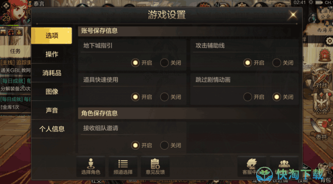
Task: Open the 选择角色 character select icon
Action: click(91, 167)
